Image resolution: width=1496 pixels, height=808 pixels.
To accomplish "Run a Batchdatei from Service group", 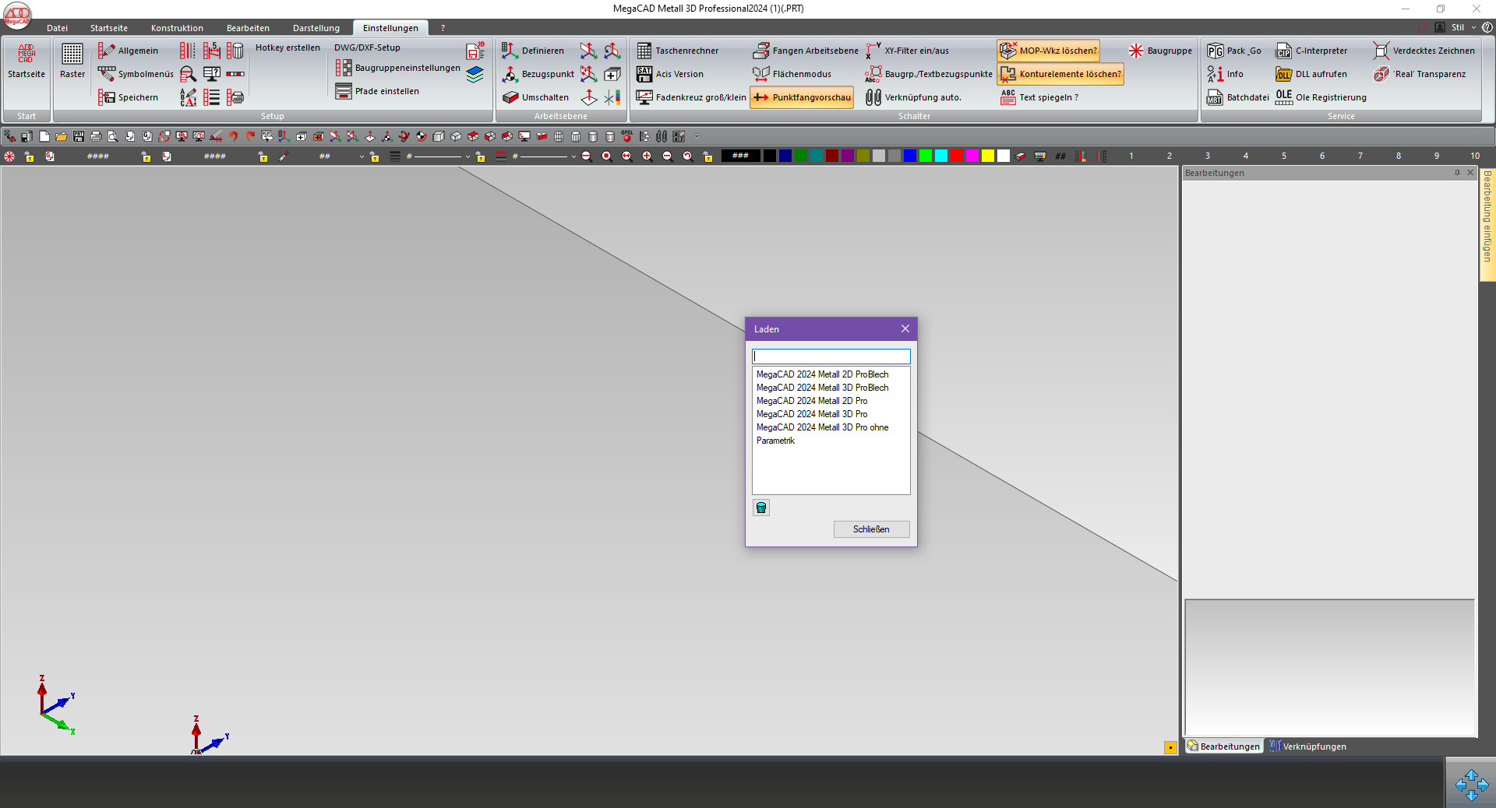I will point(1238,97).
